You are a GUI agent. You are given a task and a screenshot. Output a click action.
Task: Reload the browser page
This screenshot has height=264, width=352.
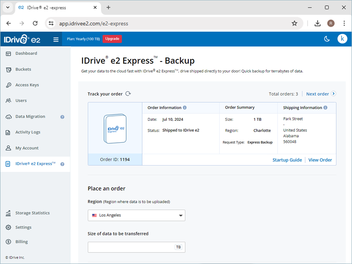pos(35,23)
